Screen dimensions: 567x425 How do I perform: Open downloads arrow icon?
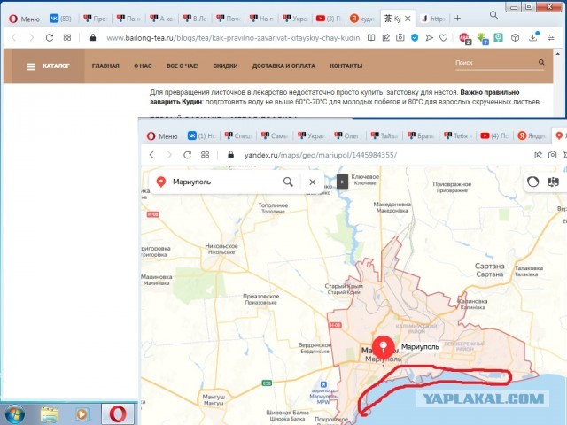point(533,37)
